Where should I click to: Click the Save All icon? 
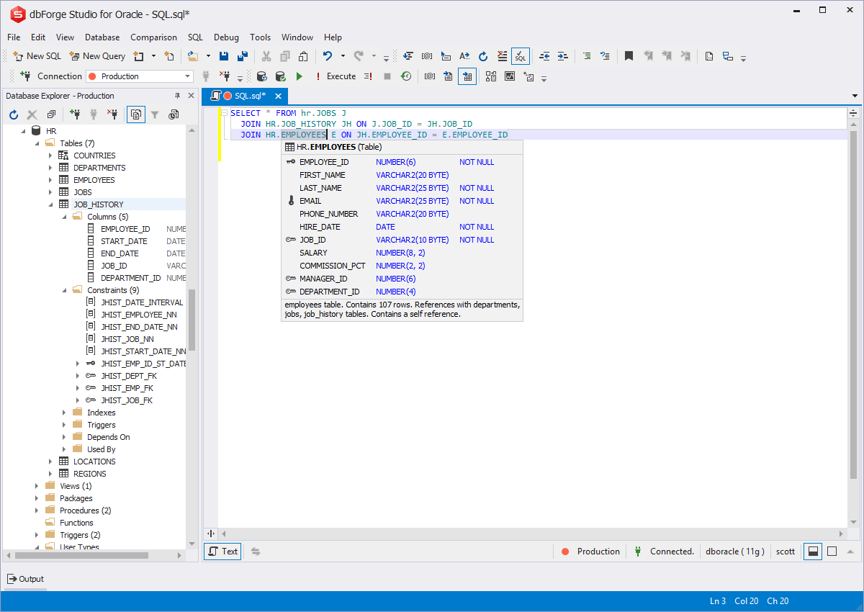click(x=243, y=56)
